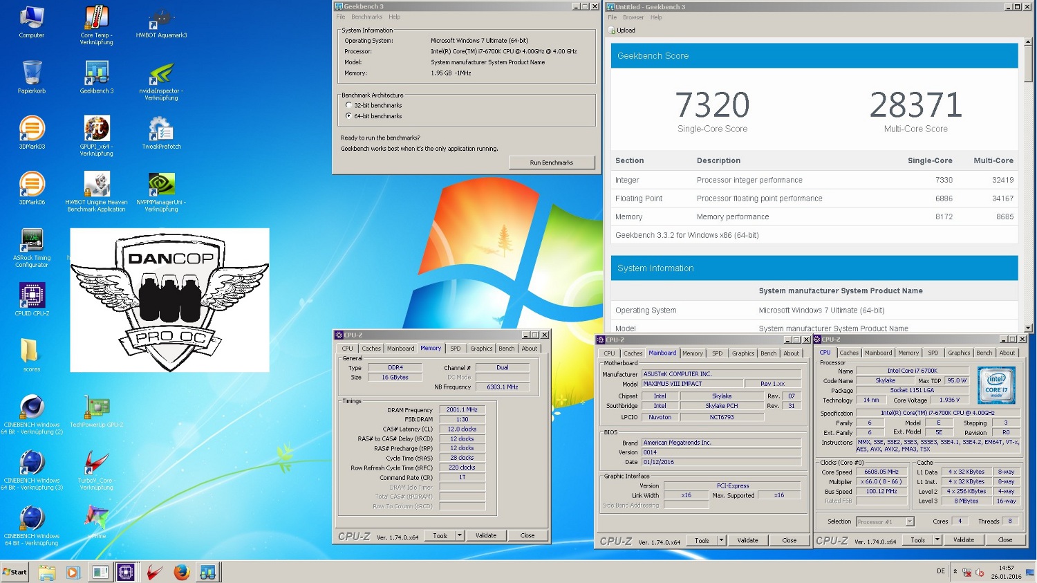Open the Geekbench 3 desktop icon
The height and width of the screenshot is (583, 1037).
(97, 77)
